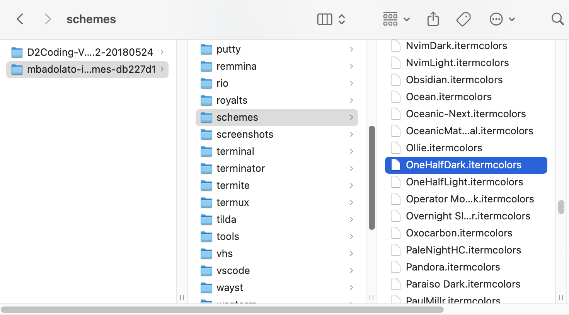Expand the putty row chevron
Image resolution: width=569 pixels, height=315 pixels.
point(351,49)
